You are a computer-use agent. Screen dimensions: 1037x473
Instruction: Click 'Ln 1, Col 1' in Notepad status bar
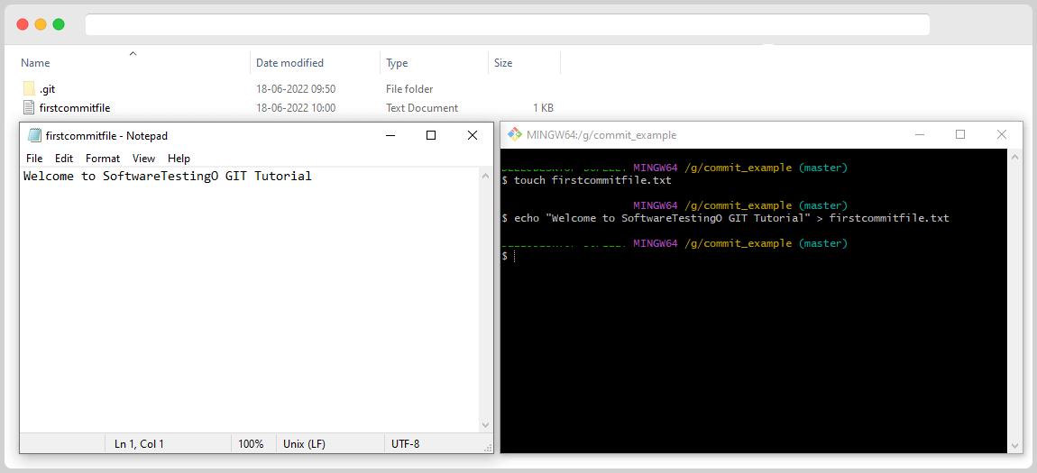[139, 444]
